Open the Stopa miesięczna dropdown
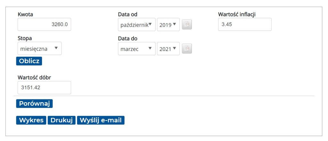328x141 pixels. coord(39,48)
